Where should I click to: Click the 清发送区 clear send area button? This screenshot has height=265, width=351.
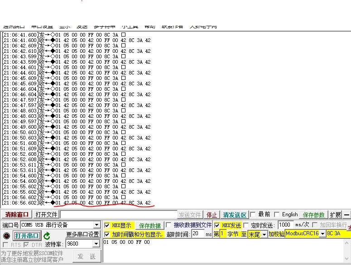coord(235,215)
